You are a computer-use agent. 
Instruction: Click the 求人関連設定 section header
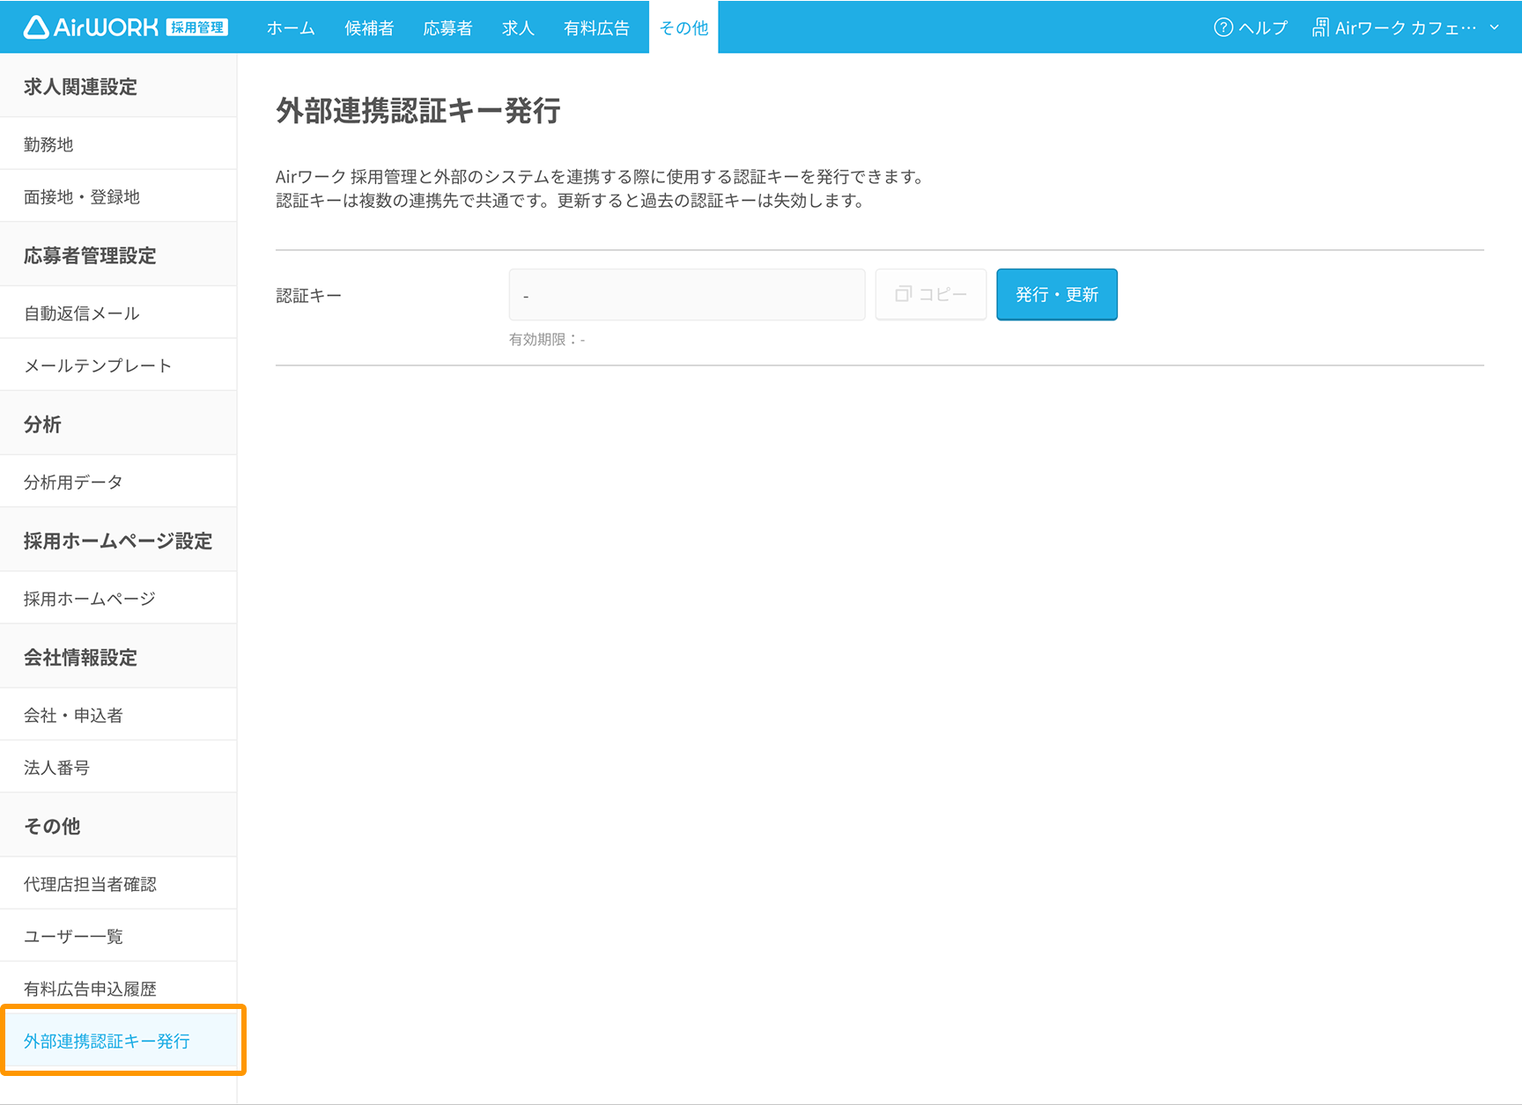tap(118, 86)
